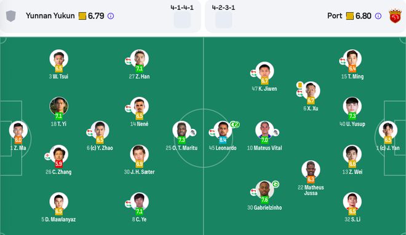Click the Yunnan Yukun shield crest
This screenshot has width=406, height=235.
pyautogui.click(x=11, y=16)
